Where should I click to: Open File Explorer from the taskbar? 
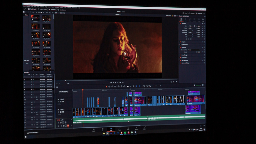point(104,133)
